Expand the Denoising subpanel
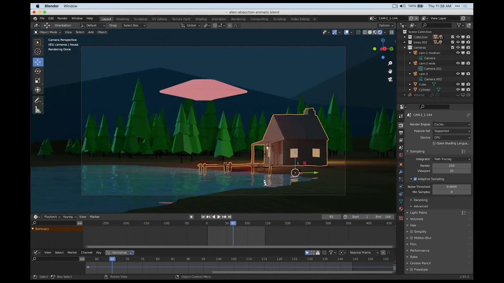This screenshot has width=504, height=283. click(x=420, y=200)
